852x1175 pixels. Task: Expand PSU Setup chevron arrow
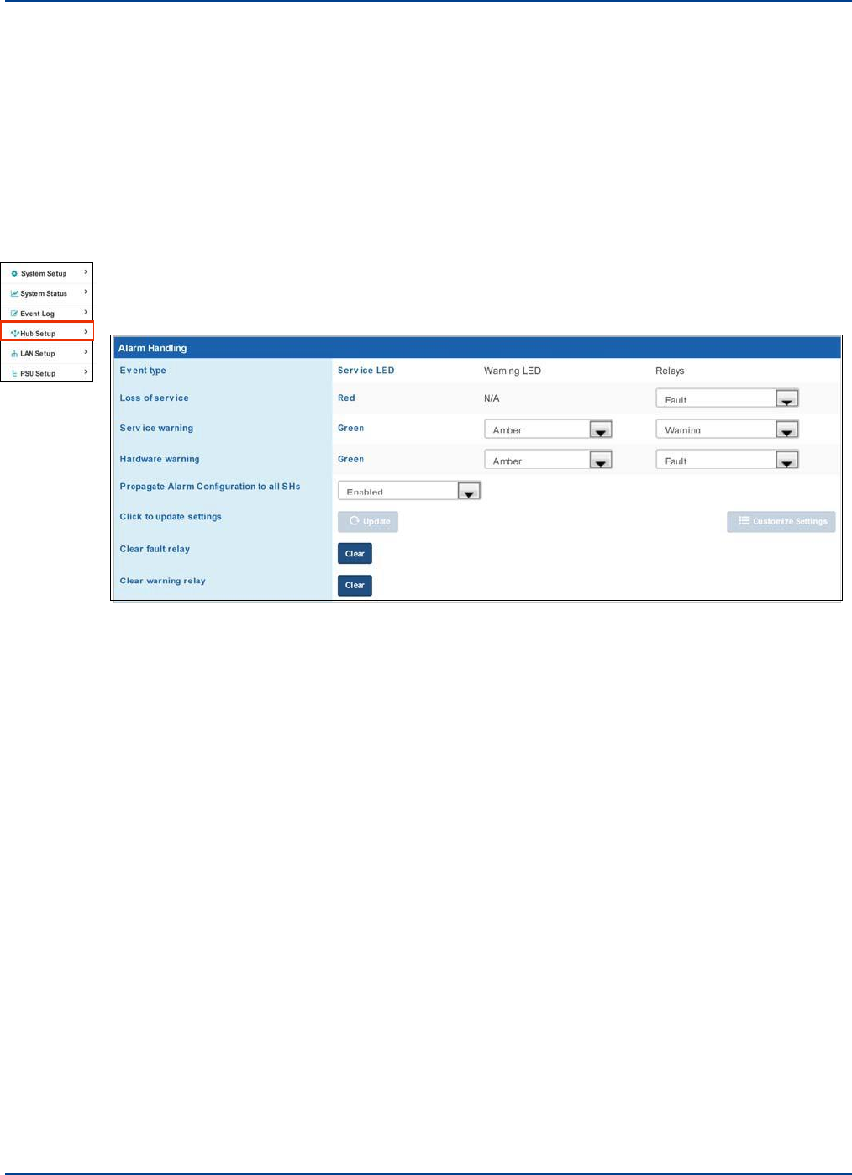[86, 372]
